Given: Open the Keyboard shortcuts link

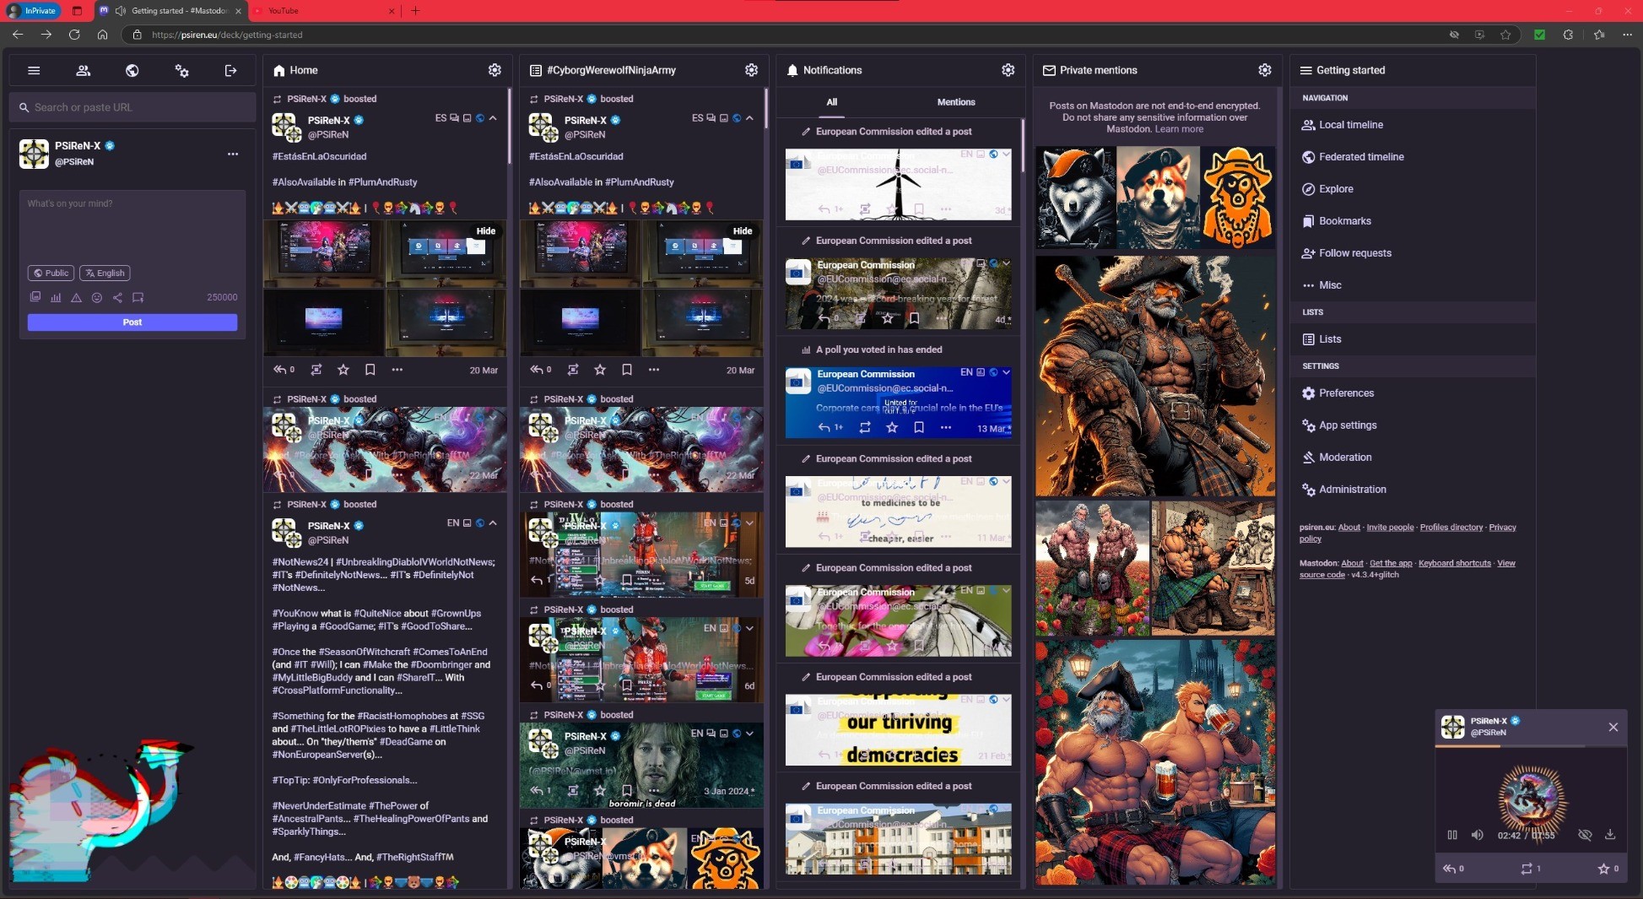Looking at the screenshot, I should point(1455,563).
